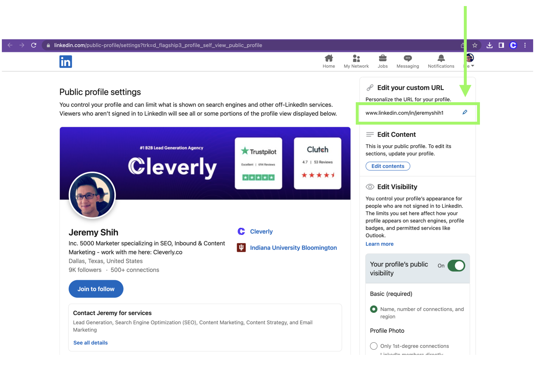Turn off profile's public visibility toggle
The height and width of the screenshot is (372, 535).
tap(456, 266)
